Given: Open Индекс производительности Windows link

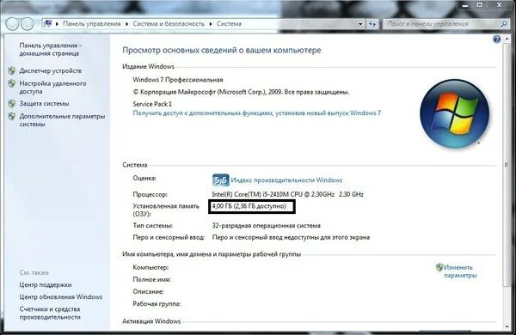Looking at the screenshot, I should [286, 180].
